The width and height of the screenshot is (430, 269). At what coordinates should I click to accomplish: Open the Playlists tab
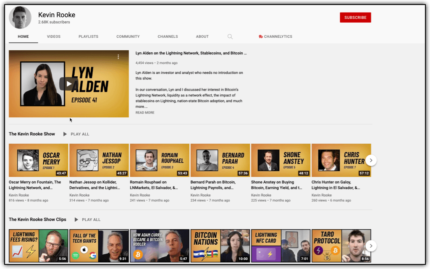click(88, 37)
